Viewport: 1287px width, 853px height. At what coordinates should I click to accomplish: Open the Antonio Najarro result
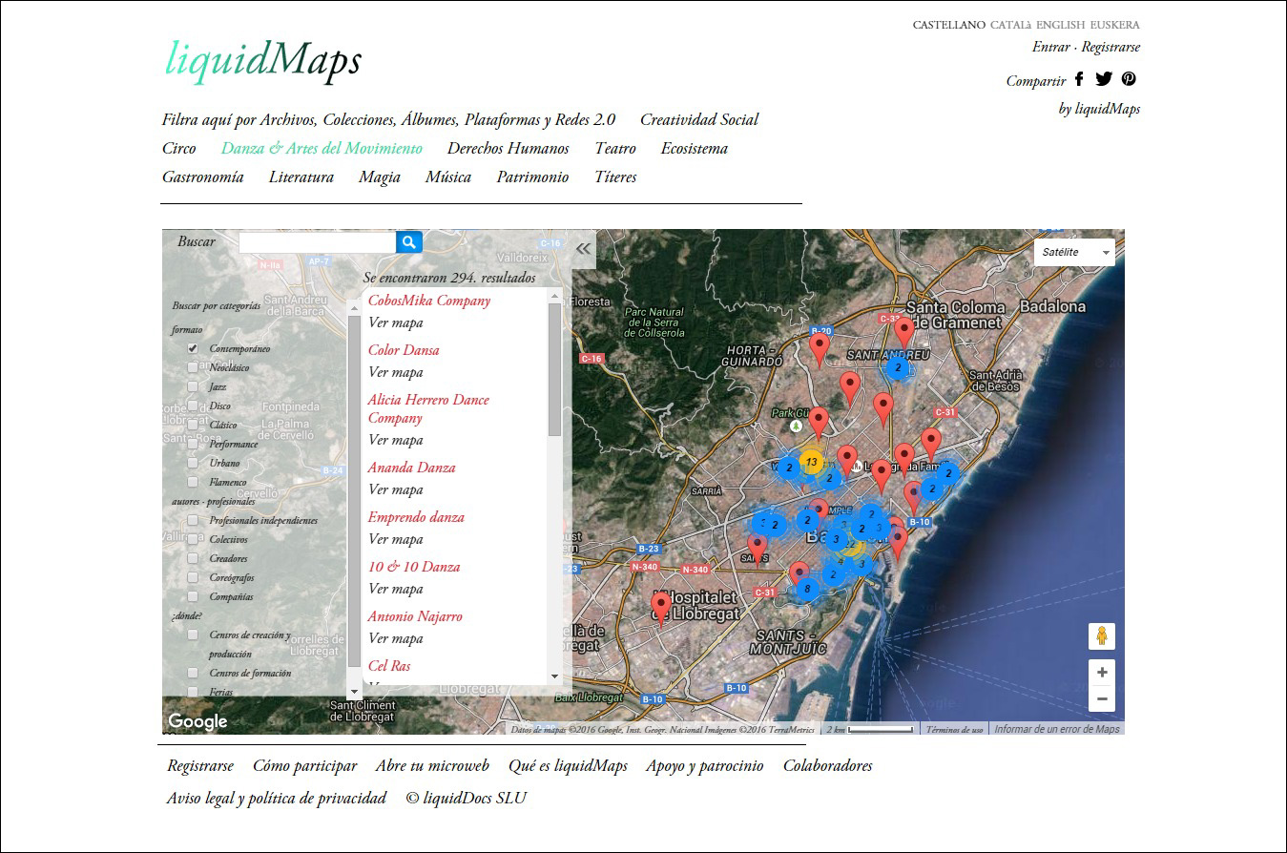(413, 616)
